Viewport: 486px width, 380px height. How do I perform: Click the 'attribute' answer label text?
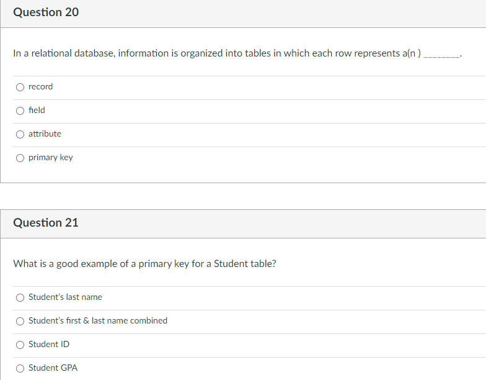tap(45, 134)
